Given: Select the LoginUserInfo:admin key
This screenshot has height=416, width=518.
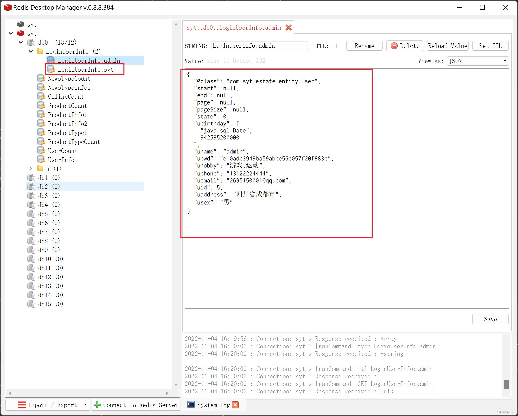Looking at the screenshot, I should [89, 60].
